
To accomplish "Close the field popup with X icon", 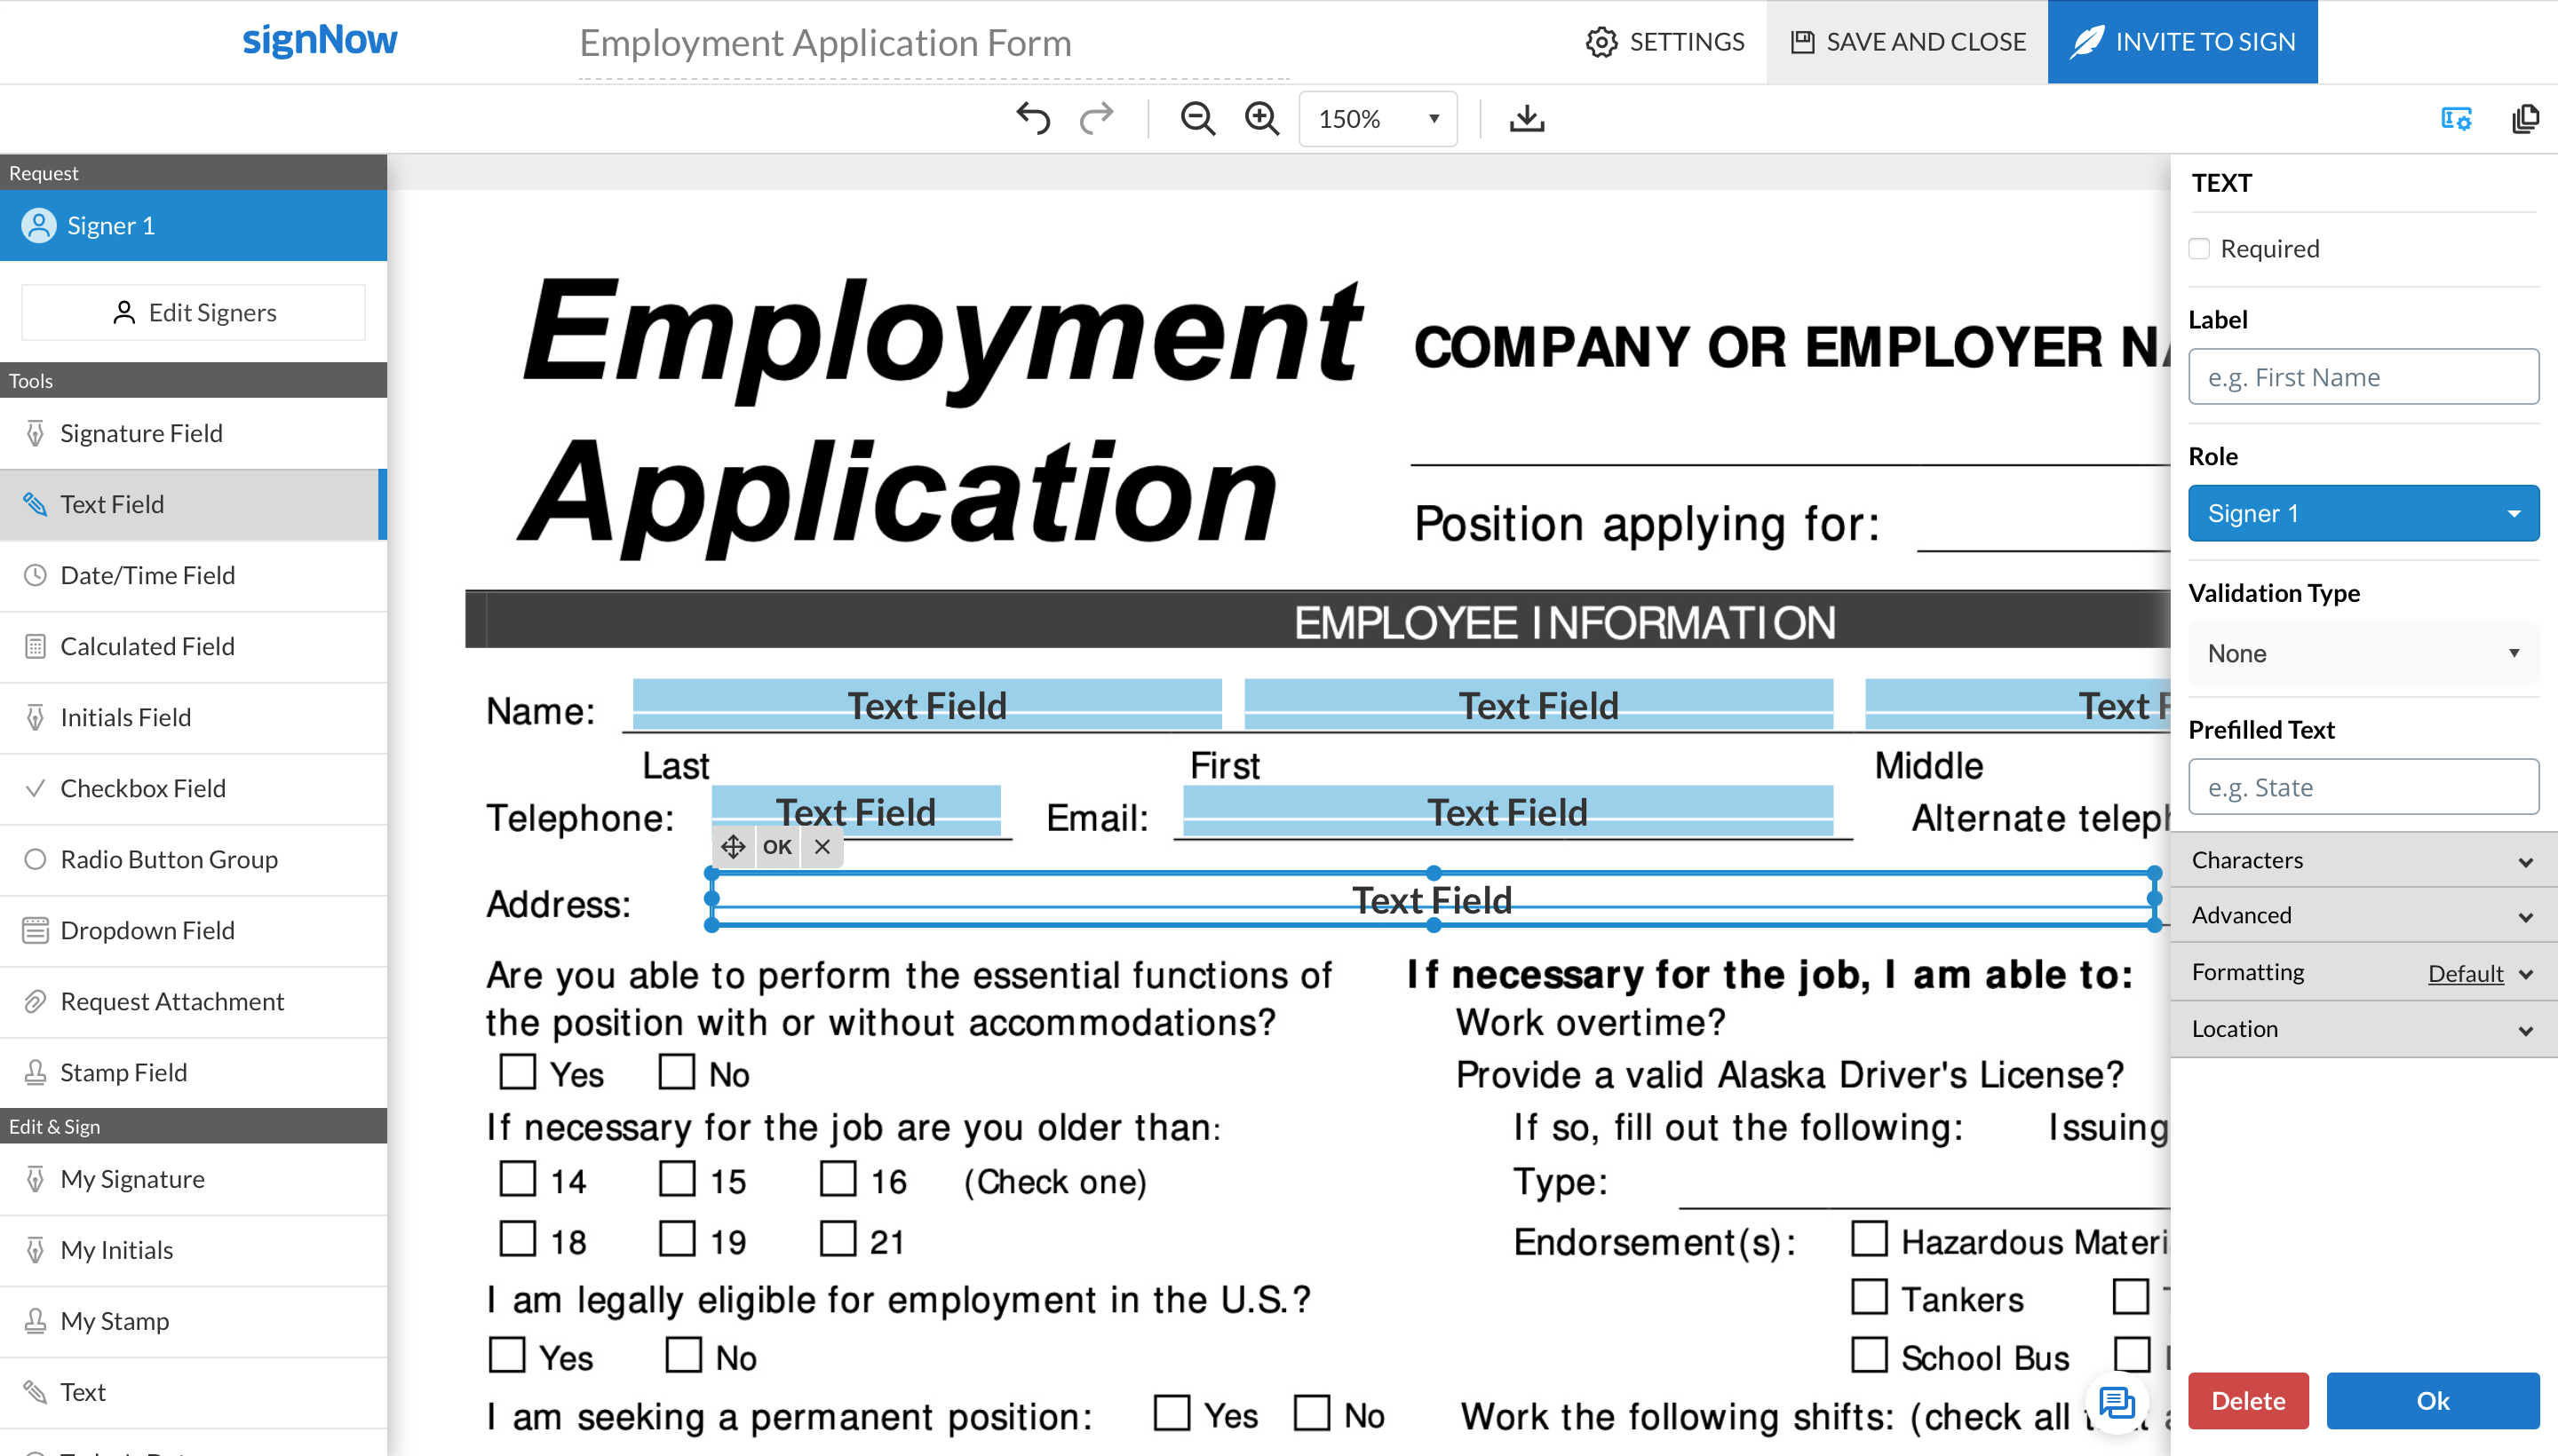I will 822,847.
